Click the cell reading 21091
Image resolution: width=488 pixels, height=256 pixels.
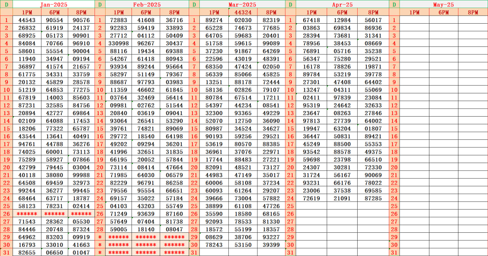click(342, 198)
